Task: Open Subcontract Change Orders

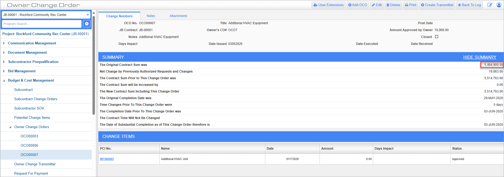Action: (36, 99)
